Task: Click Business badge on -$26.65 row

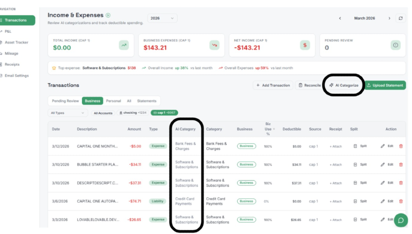Action: pyautogui.click(x=247, y=219)
